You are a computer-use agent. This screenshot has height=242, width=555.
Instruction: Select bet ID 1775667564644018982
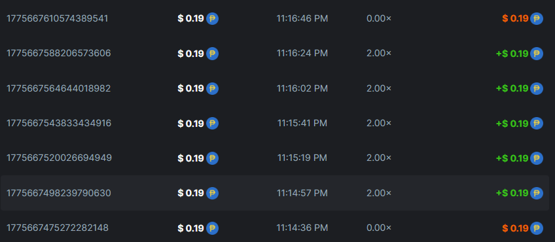tap(59, 88)
